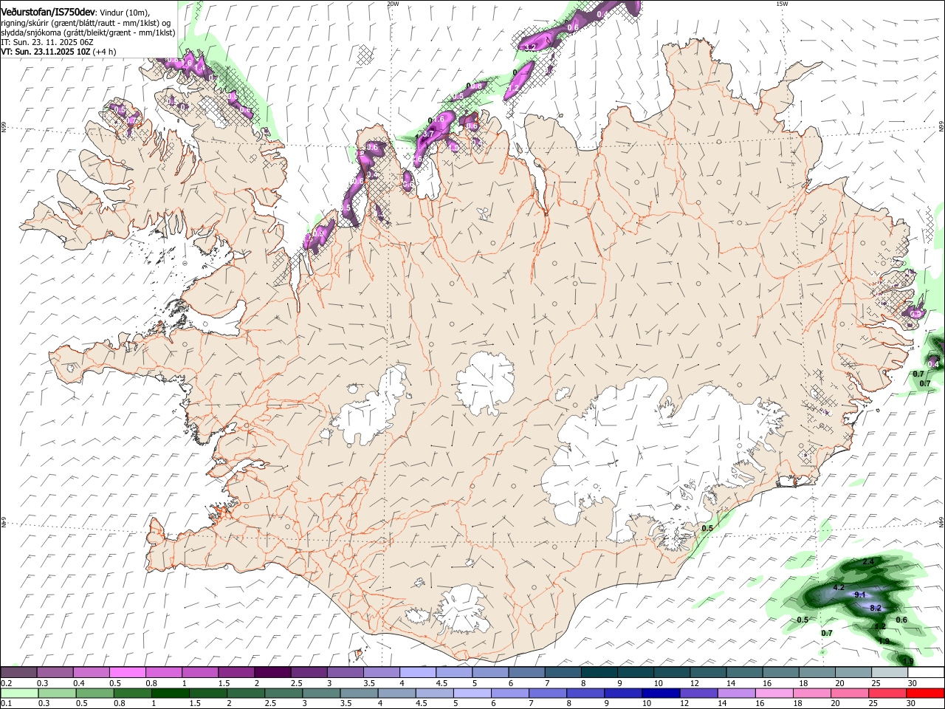The width and height of the screenshot is (945, 709).
Task: Click the '3.5' label under the upper legend
Action: 369,683
